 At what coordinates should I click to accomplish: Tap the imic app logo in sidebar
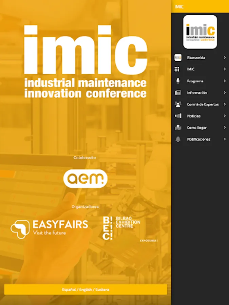200,32
